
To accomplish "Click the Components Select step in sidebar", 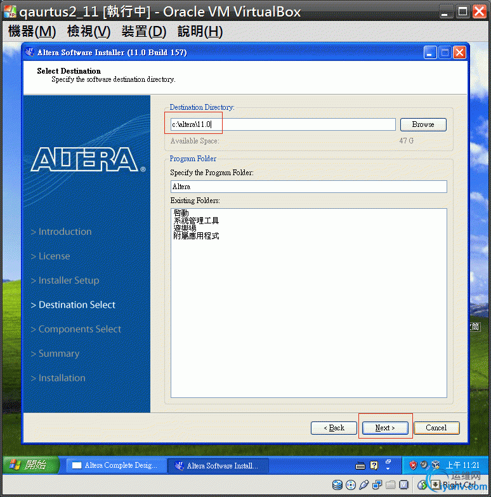I will coord(76,329).
